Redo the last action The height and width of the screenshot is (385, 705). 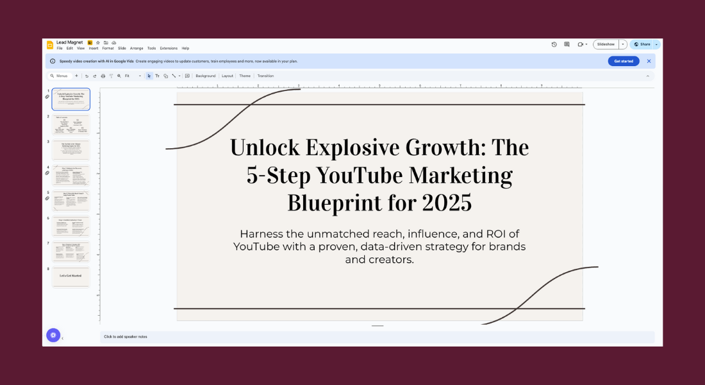[95, 76]
